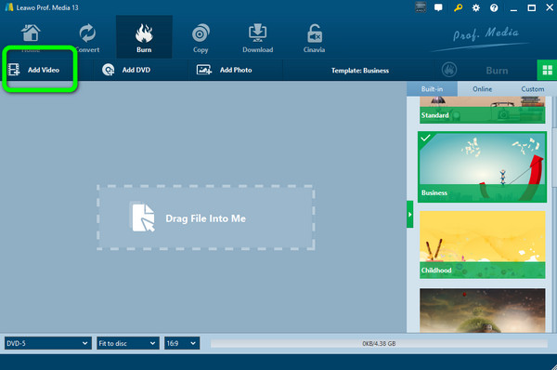Switch to the Online templates tab
This screenshot has width=557, height=370.
(483, 89)
